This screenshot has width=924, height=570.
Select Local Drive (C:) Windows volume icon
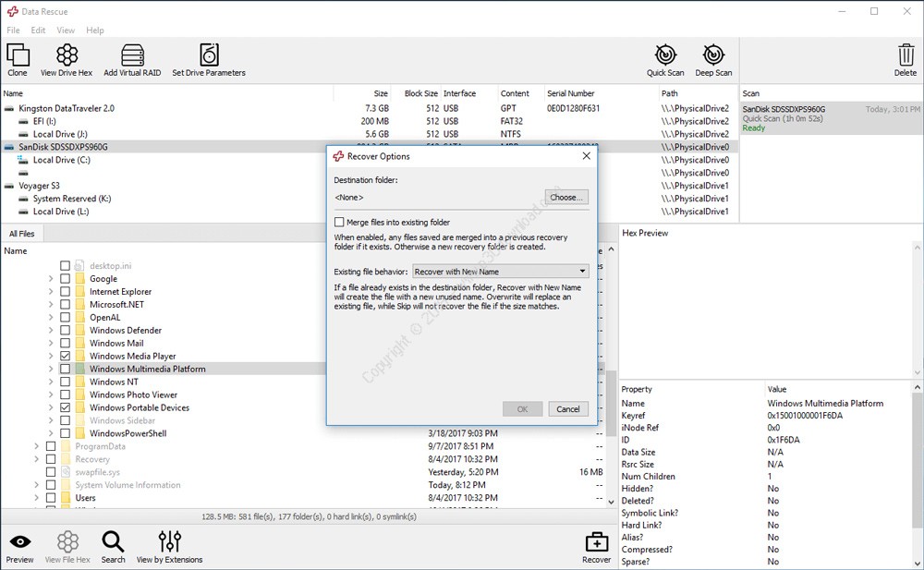[23, 160]
